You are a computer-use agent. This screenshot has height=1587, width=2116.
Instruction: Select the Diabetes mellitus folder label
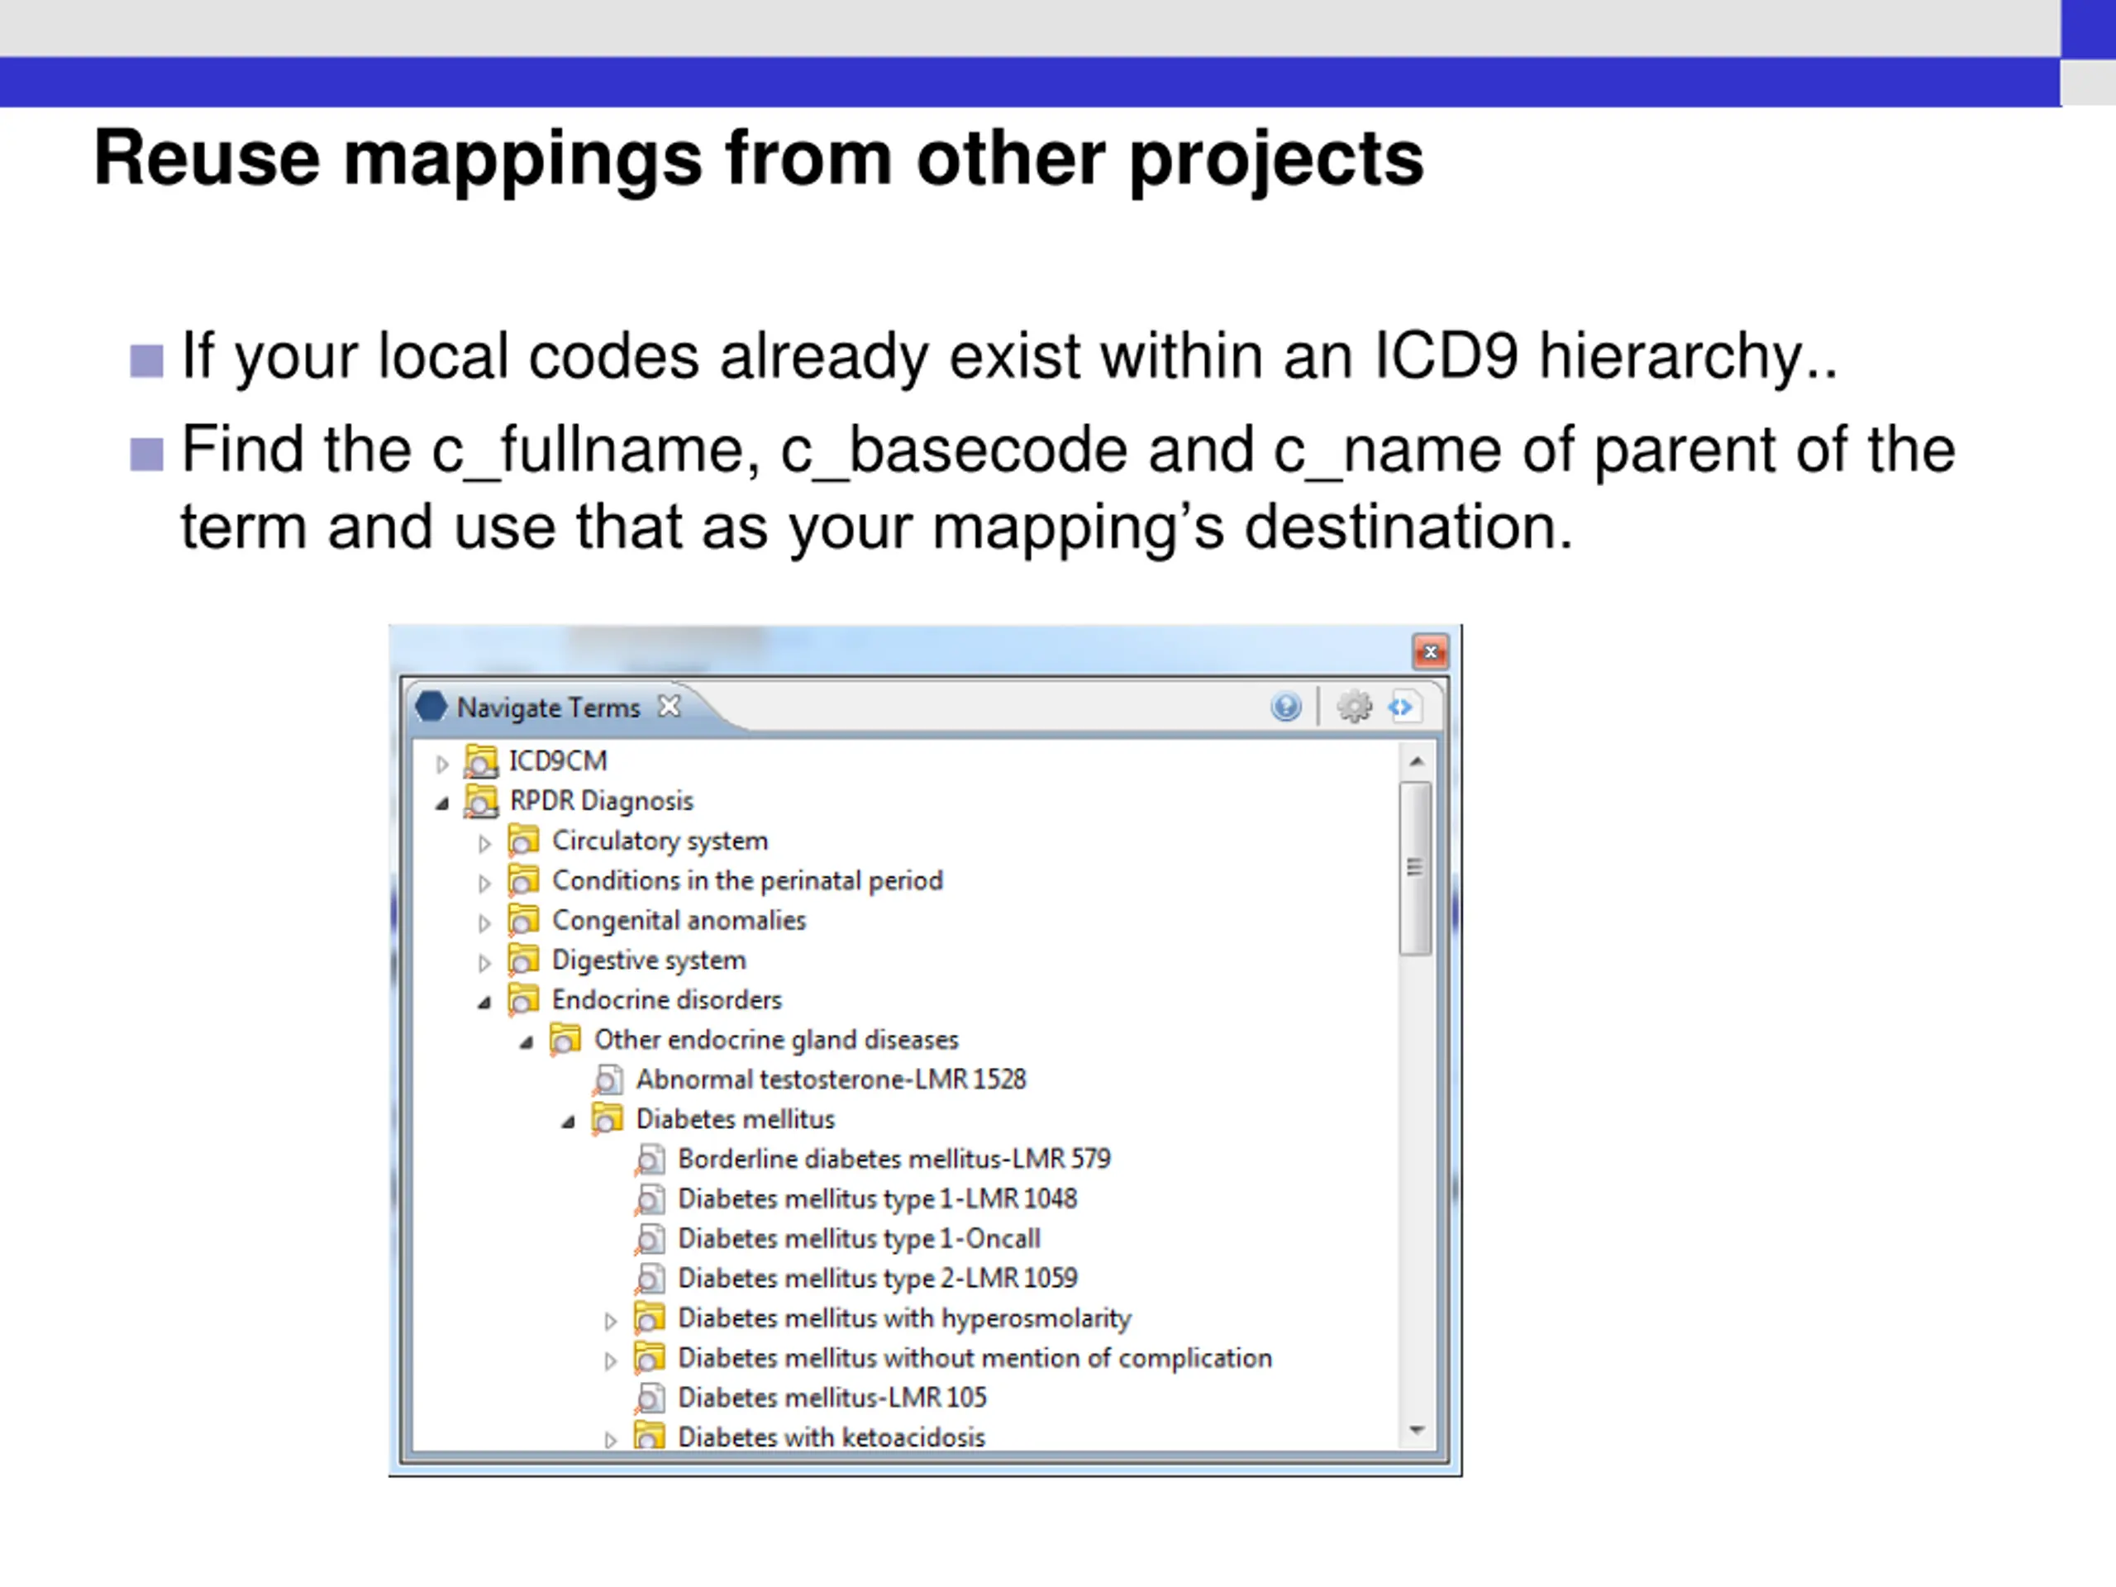(735, 1119)
